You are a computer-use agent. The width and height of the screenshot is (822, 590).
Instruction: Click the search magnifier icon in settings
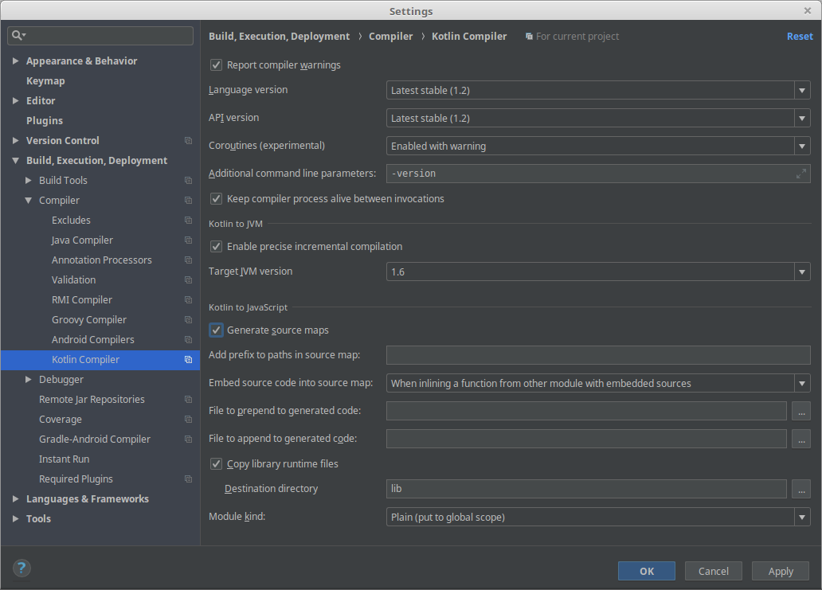pyautogui.click(x=18, y=35)
